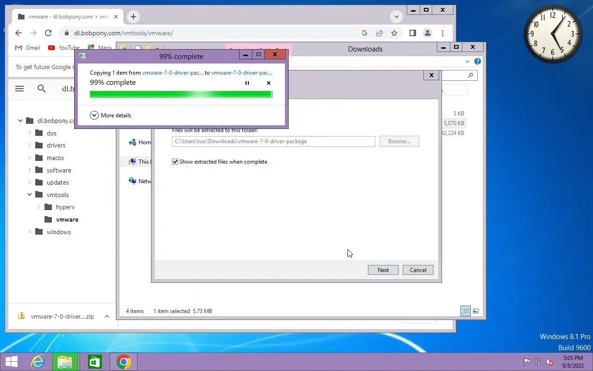593x371 pixels.
Task: Open hamburger menu on bobpony page
Action: [x=19, y=89]
